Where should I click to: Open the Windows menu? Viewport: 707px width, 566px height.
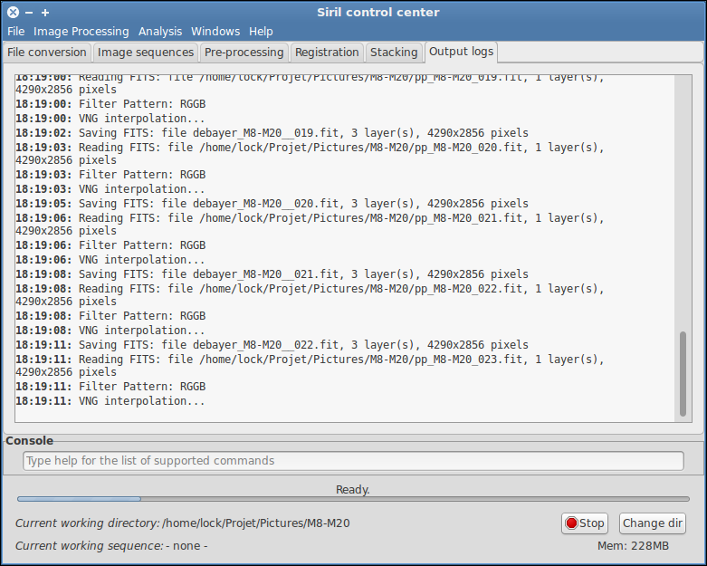click(x=215, y=32)
